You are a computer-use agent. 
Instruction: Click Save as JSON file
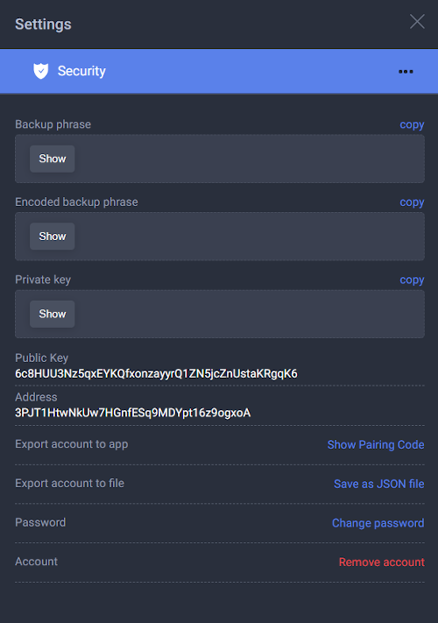coord(378,484)
